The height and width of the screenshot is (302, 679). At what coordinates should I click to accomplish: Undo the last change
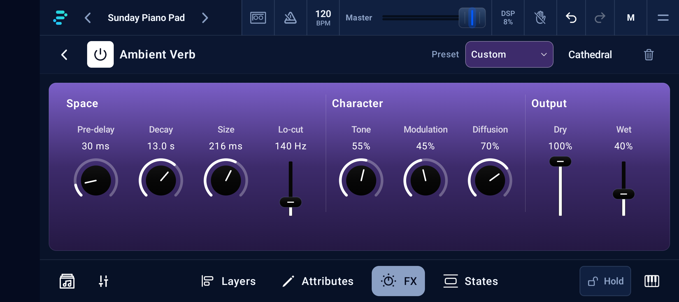571,18
